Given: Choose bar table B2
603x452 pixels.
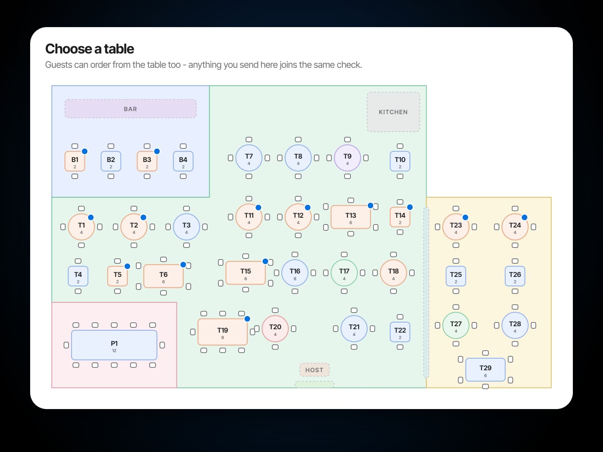Looking at the screenshot, I should [x=111, y=161].
